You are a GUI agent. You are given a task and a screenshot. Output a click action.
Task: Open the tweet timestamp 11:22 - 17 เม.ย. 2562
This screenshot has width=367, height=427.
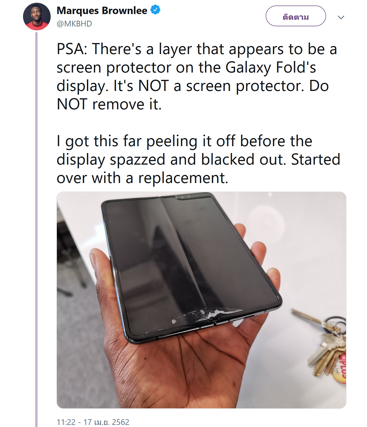(93, 422)
